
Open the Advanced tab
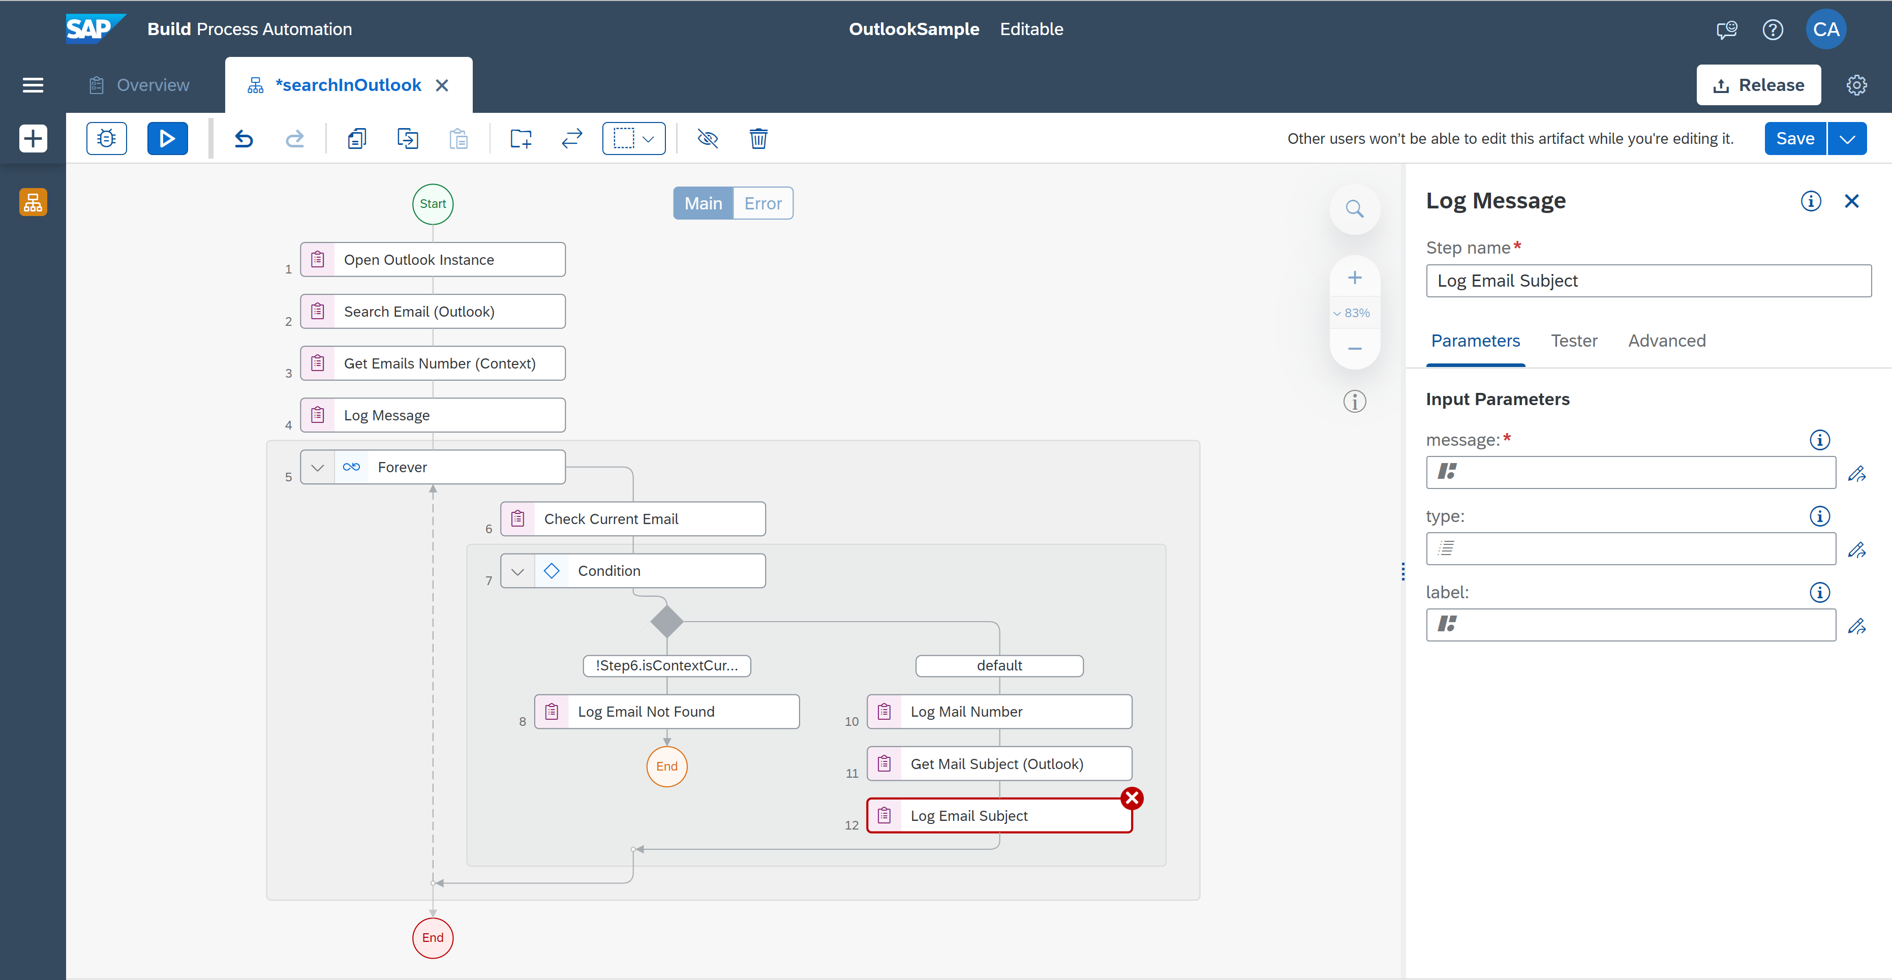click(1666, 341)
